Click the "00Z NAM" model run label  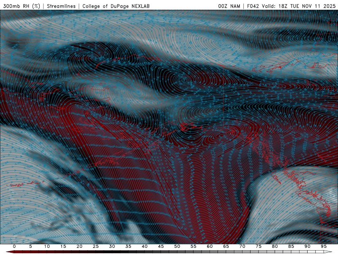coord(229,6)
